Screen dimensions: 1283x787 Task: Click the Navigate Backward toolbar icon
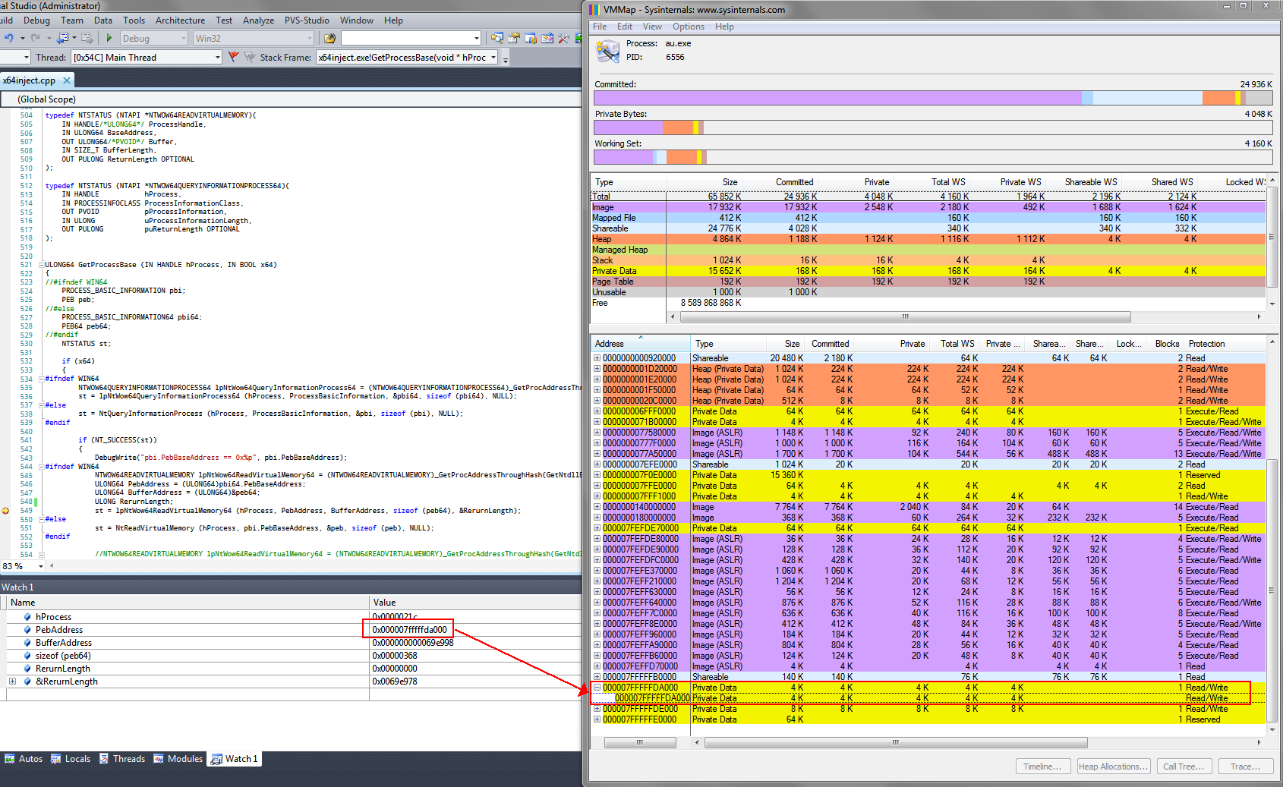coord(62,38)
